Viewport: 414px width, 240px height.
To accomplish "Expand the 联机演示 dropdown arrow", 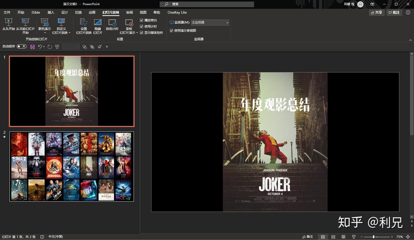I will coord(45,33).
